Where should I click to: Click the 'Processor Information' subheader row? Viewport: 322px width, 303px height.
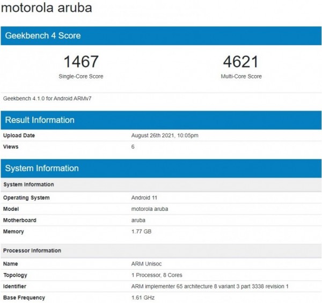pos(161,250)
